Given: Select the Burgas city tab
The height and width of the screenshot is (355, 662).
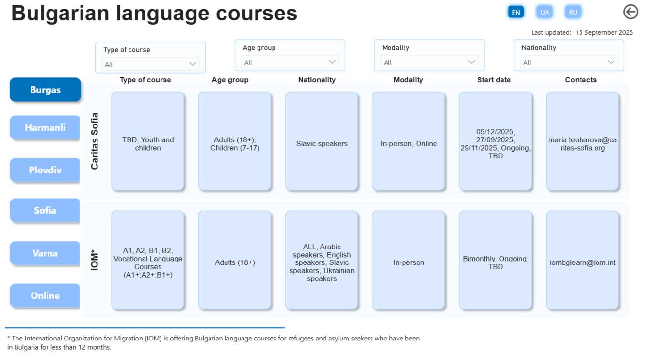Looking at the screenshot, I should click(x=45, y=90).
